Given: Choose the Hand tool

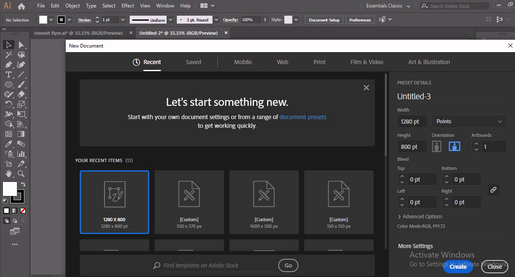Looking at the screenshot, I should [8, 174].
